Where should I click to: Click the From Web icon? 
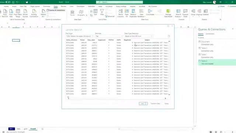(11, 13)
